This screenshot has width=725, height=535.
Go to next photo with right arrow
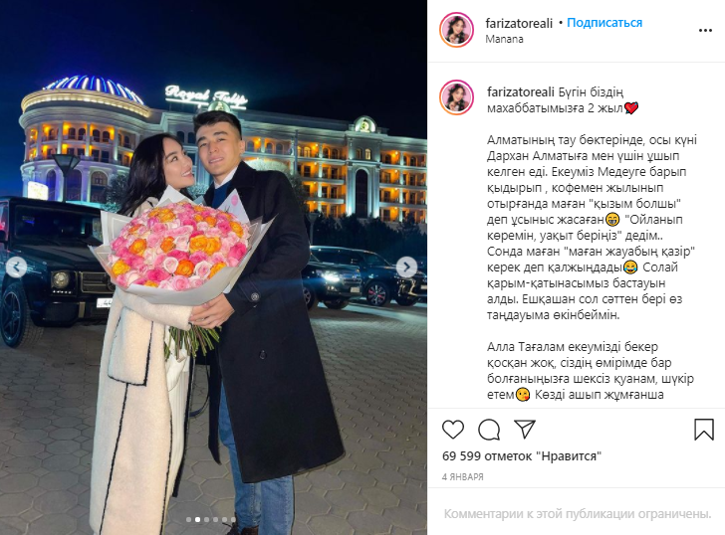pyautogui.click(x=407, y=267)
